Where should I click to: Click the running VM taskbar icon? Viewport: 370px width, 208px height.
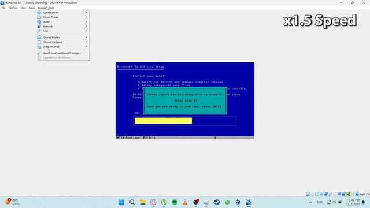(x=249, y=202)
